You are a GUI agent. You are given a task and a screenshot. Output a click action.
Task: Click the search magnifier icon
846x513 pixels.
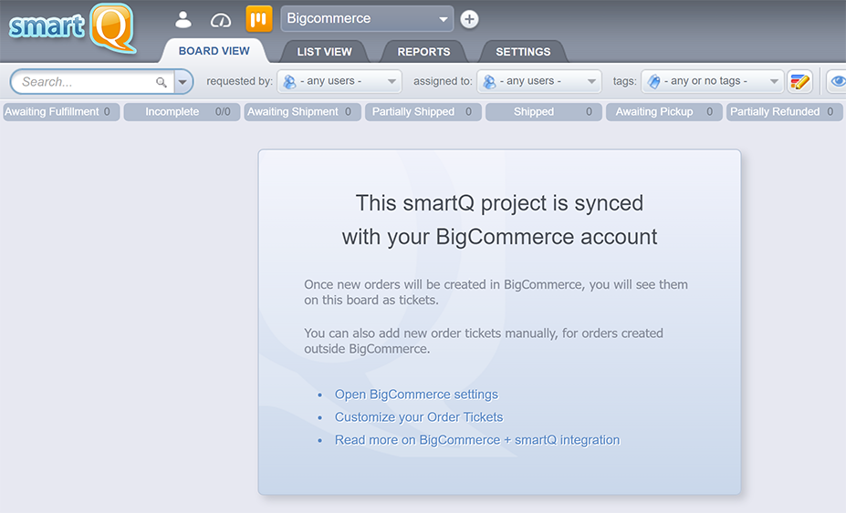point(161,82)
